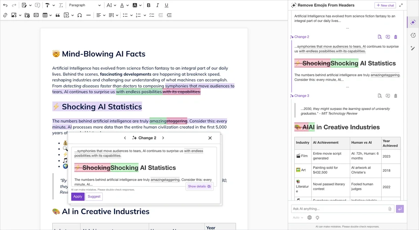The width and height of the screenshot is (419, 230).
Task: Click the Apply button
Action: tap(78, 196)
